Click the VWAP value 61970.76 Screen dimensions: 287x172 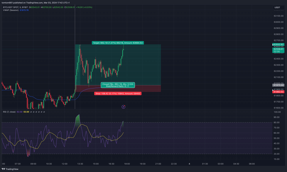click(24, 10)
